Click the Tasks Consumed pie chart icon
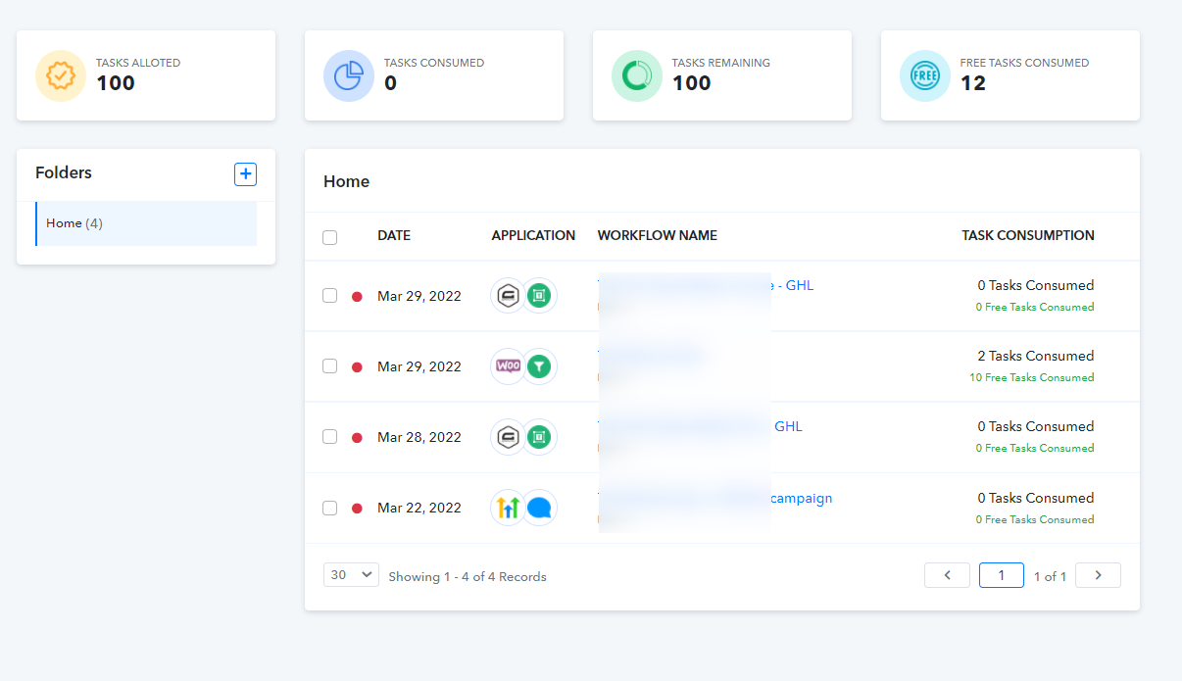 pyautogui.click(x=349, y=75)
